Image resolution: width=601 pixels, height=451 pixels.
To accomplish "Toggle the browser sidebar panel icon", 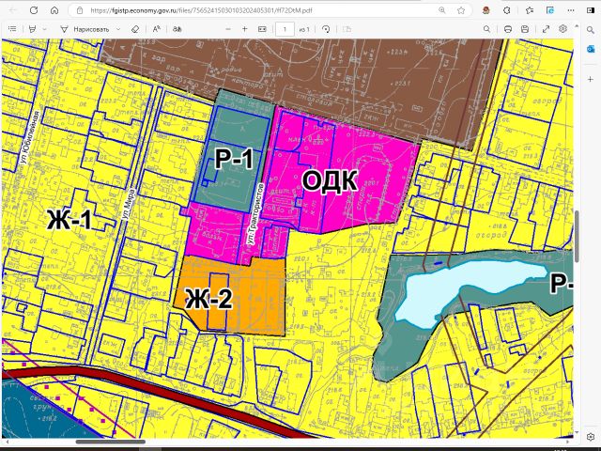I will pyautogui.click(x=591, y=10).
